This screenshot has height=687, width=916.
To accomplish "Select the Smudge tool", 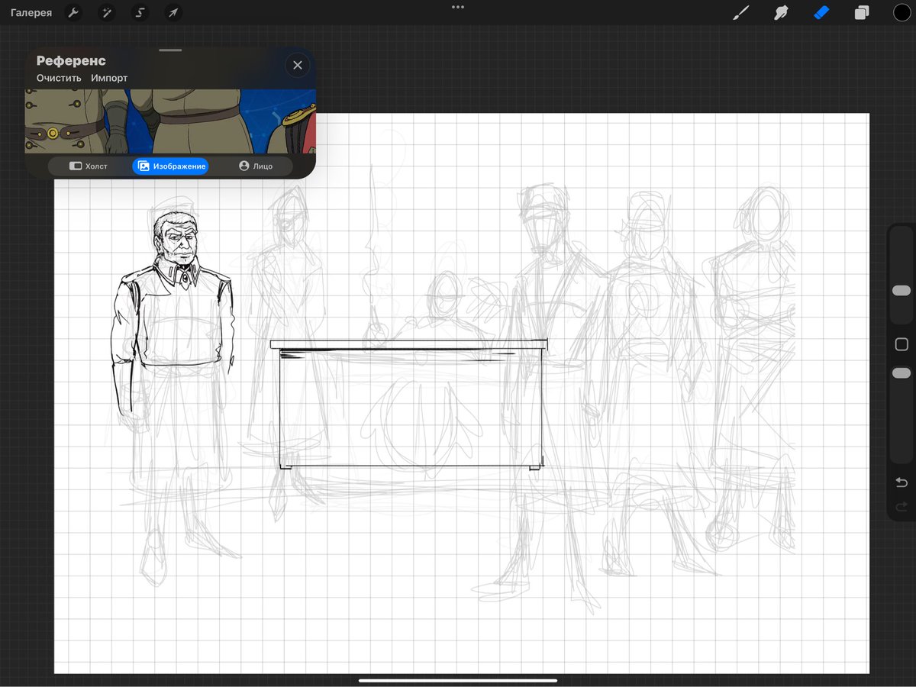I will pyautogui.click(x=781, y=13).
